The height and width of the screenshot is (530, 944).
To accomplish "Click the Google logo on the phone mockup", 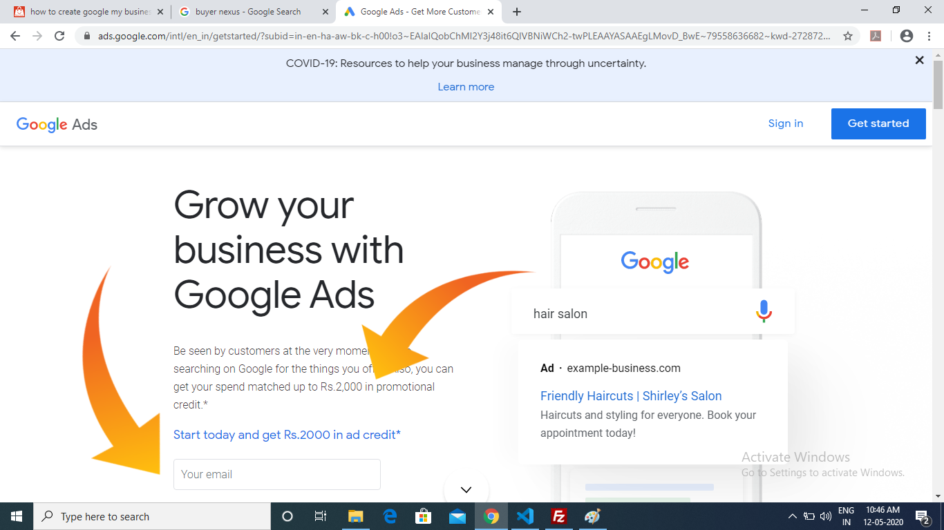I will tap(655, 262).
